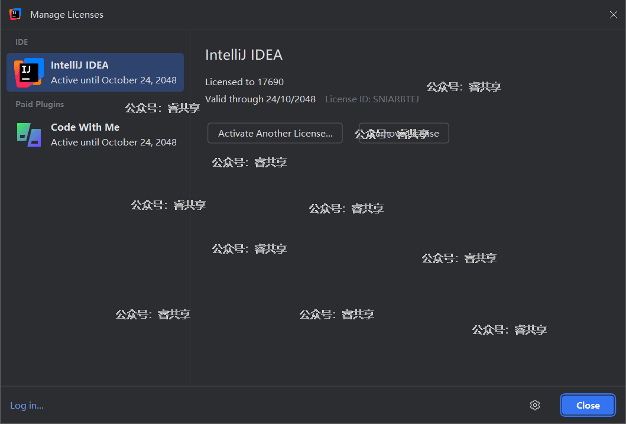Click the Manage Licenses window title

pos(67,15)
